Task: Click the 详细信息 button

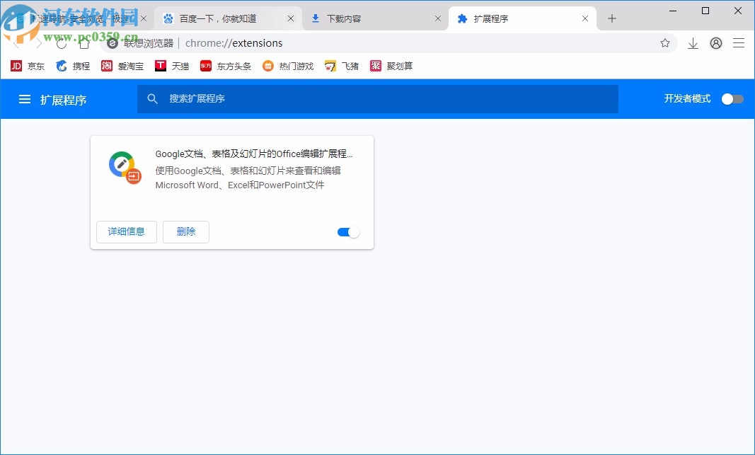Action: pyautogui.click(x=126, y=231)
